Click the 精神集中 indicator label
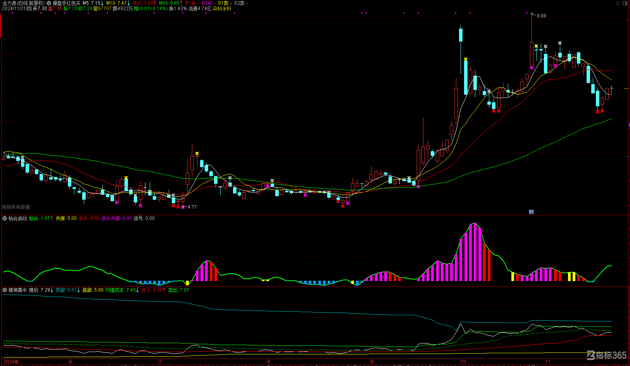630x366 pixels. pyautogui.click(x=18, y=290)
